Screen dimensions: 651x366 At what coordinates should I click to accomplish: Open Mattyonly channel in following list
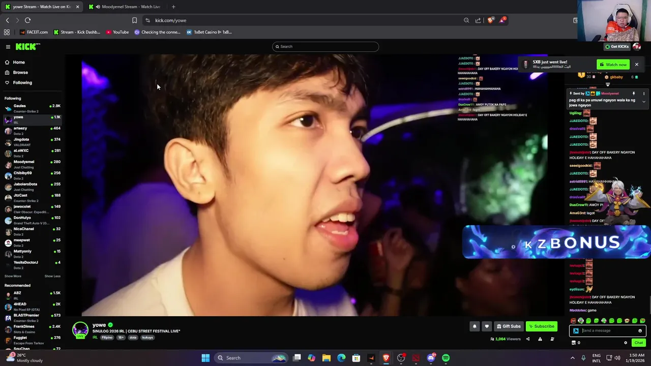point(32,254)
